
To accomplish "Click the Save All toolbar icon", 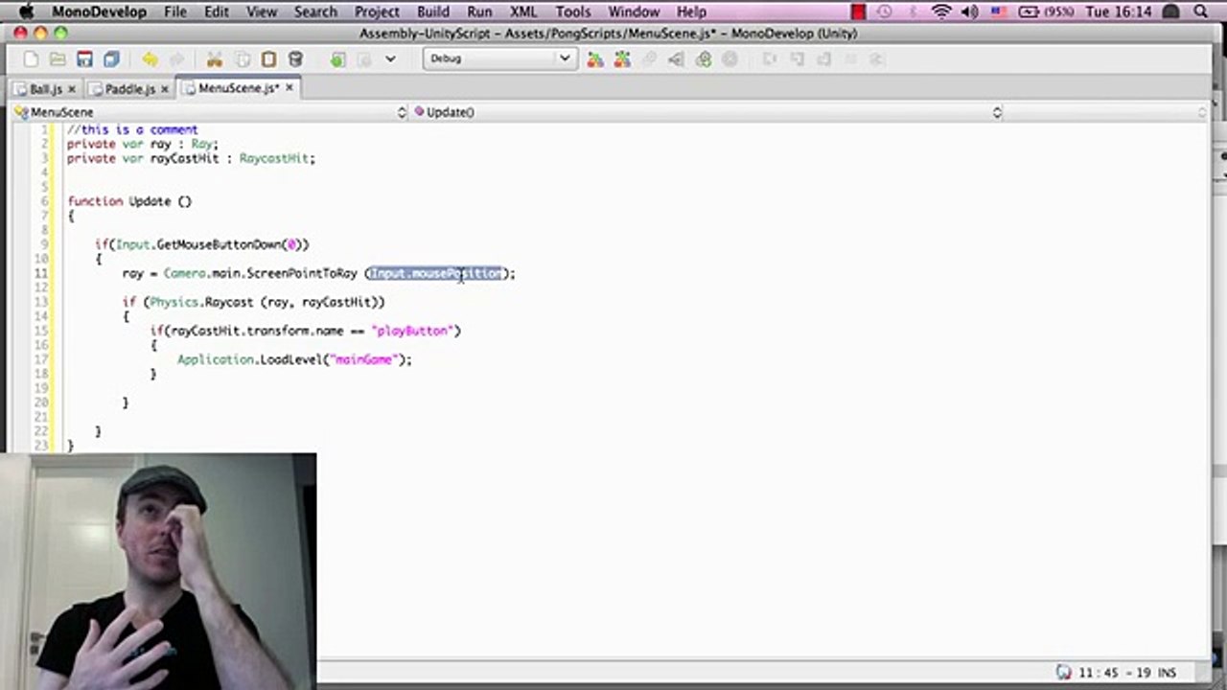I will (x=111, y=59).
